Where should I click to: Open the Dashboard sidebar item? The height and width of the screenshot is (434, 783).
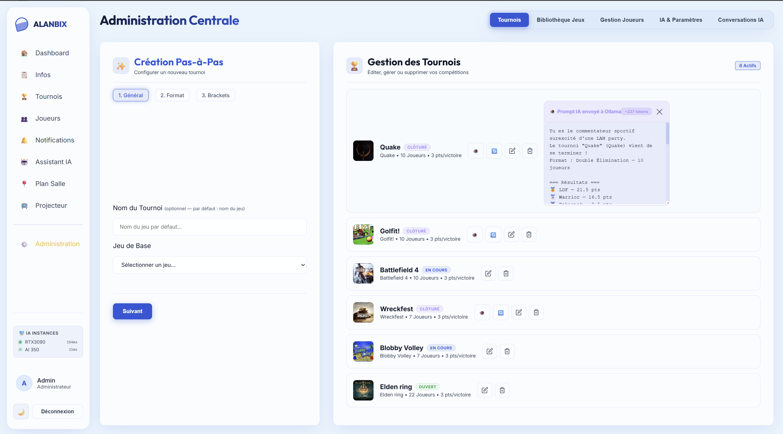click(48, 53)
